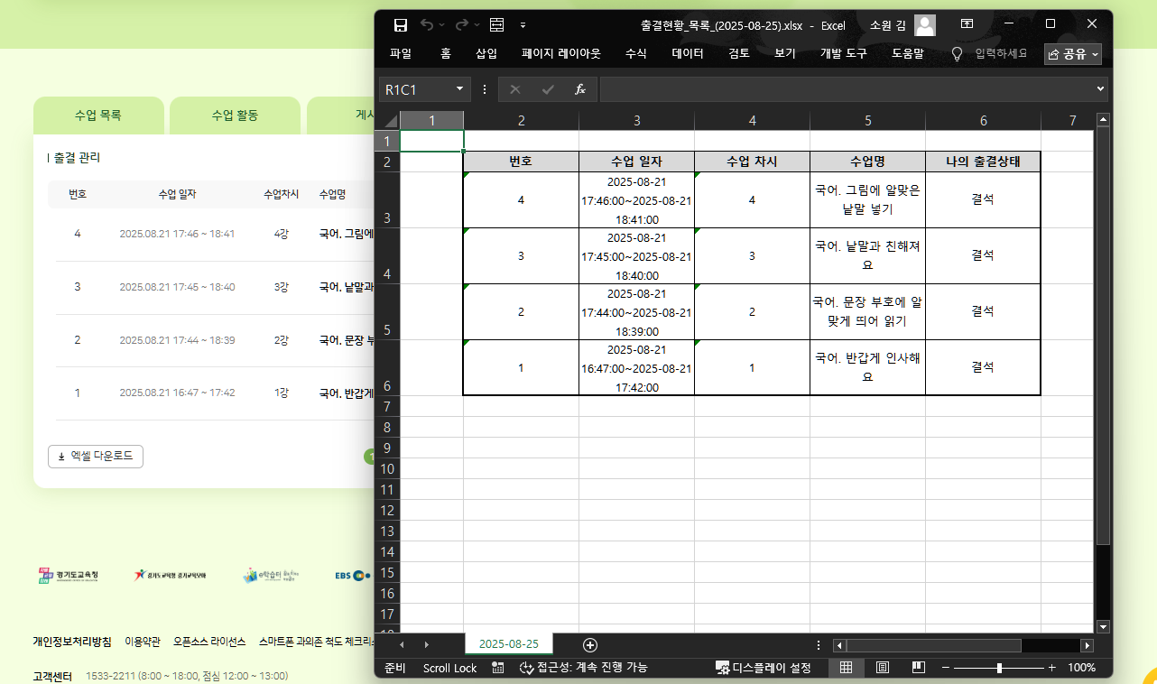Open the Name Box dropdown arrow
1157x684 pixels.
(x=459, y=89)
